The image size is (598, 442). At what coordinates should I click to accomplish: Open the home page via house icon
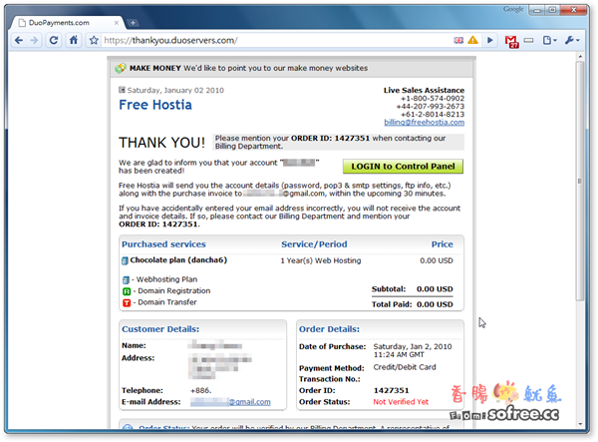[x=74, y=40]
